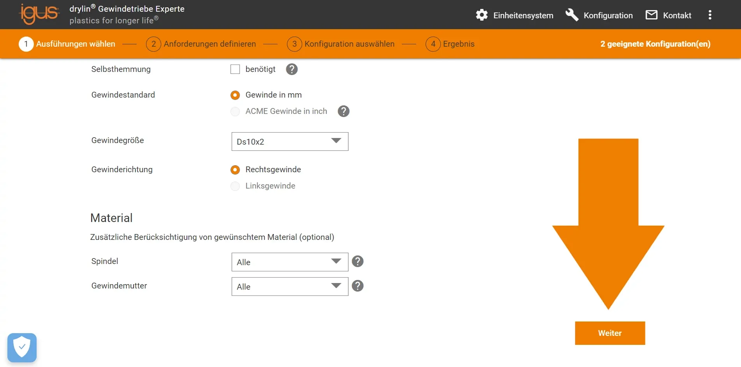Open the Konfiguration wrench menu
This screenshot has width=741, height=367.
572,15
